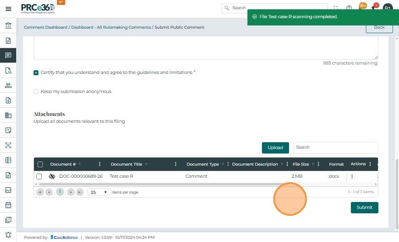This screenshot has height=242, width=399.
Task: Open row actions menu for Test case R
Action: click(x=352, y=176)
